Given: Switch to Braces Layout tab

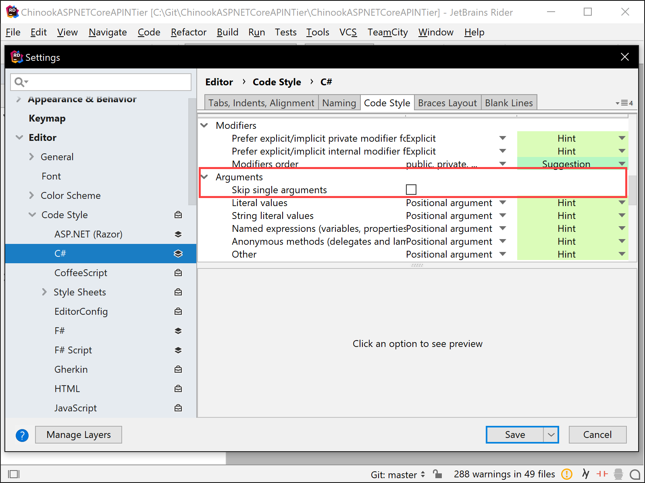Looking at the screenshot, I should click(447, 103).
